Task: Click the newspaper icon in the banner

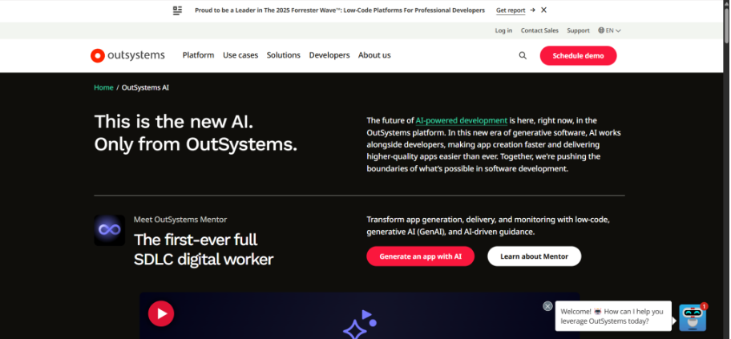Action: coord(177,10)
